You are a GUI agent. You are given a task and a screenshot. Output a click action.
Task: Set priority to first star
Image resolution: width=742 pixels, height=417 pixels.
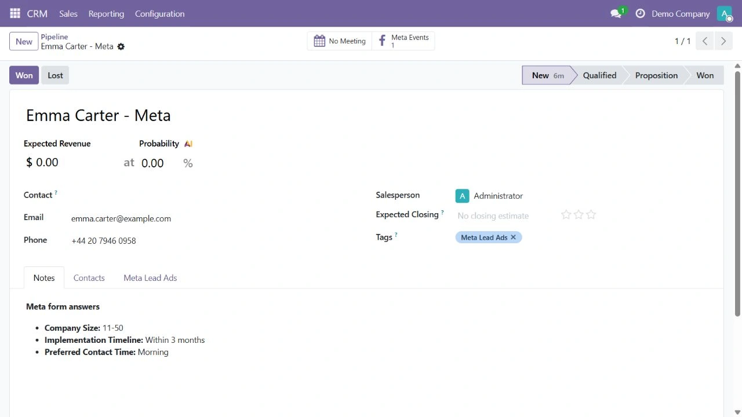566,215
